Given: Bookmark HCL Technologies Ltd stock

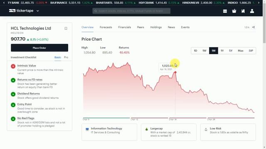Looking at the screenshot, I should tap(66, 29).
